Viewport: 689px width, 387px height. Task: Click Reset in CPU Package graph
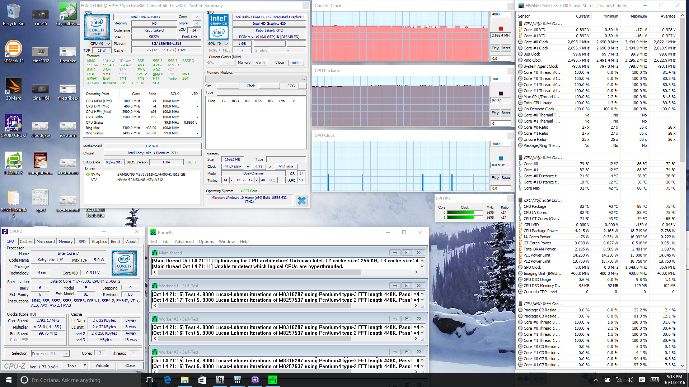(x=506, y=113)
